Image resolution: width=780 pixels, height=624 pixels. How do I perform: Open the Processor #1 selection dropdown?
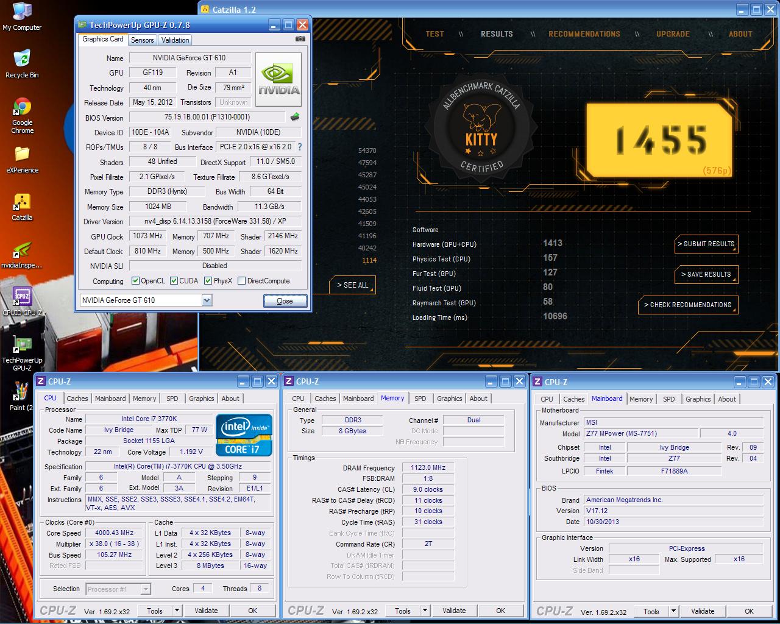point(146,589)
